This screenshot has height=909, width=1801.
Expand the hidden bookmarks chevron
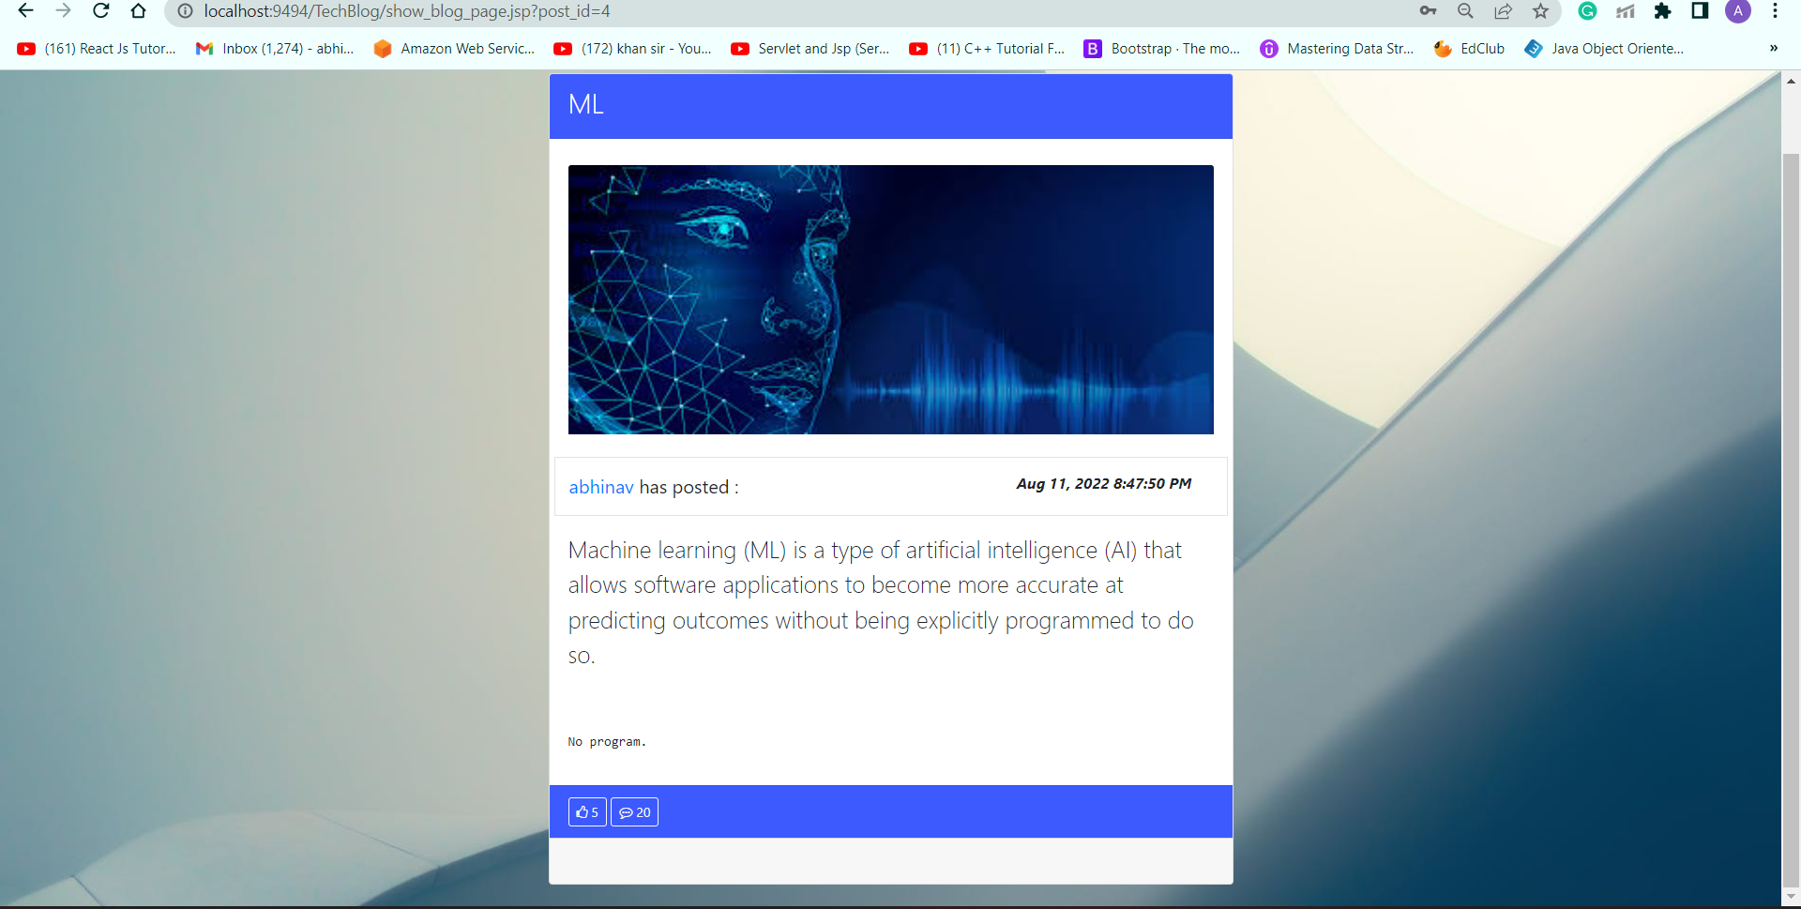pos(1773,49)
